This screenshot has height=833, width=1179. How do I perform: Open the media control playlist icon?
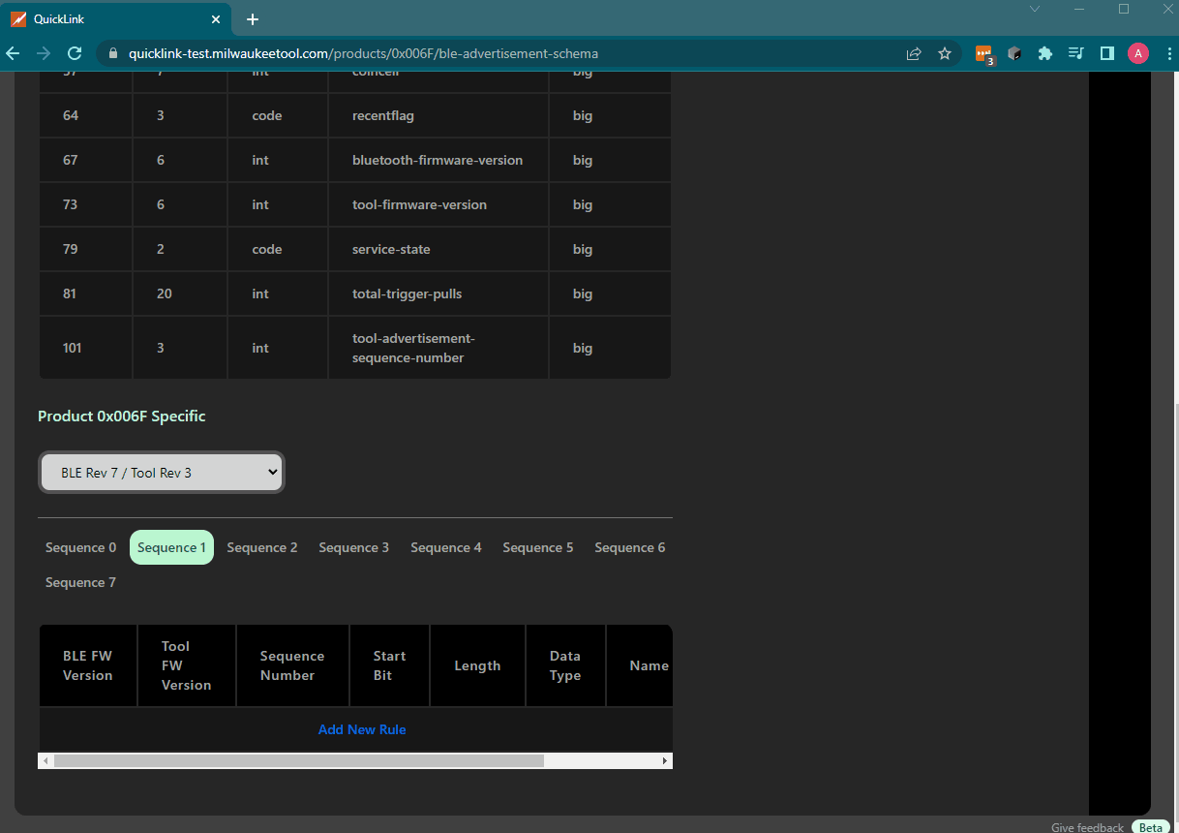pyautogui.click(x=1076, y=54)
